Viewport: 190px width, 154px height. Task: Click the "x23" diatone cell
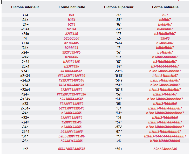25,104
